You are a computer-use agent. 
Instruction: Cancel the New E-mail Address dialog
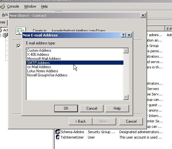[x=92, y=108]
